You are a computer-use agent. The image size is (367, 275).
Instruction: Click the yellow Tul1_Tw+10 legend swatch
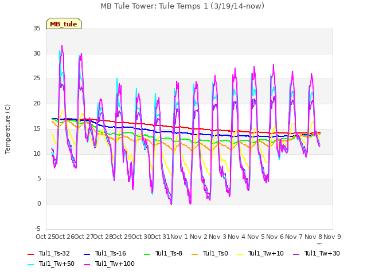pyautogui.click(x=240, y=254)
